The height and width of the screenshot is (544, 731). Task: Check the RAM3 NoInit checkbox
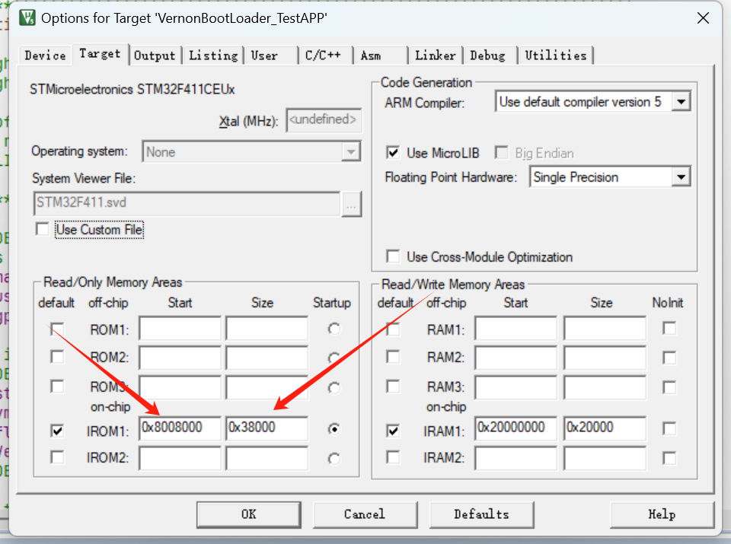pyautogui.click(x=669, y=387)
